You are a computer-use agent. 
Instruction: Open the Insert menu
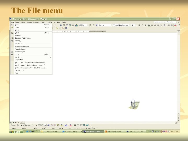(x=29, y=22)
